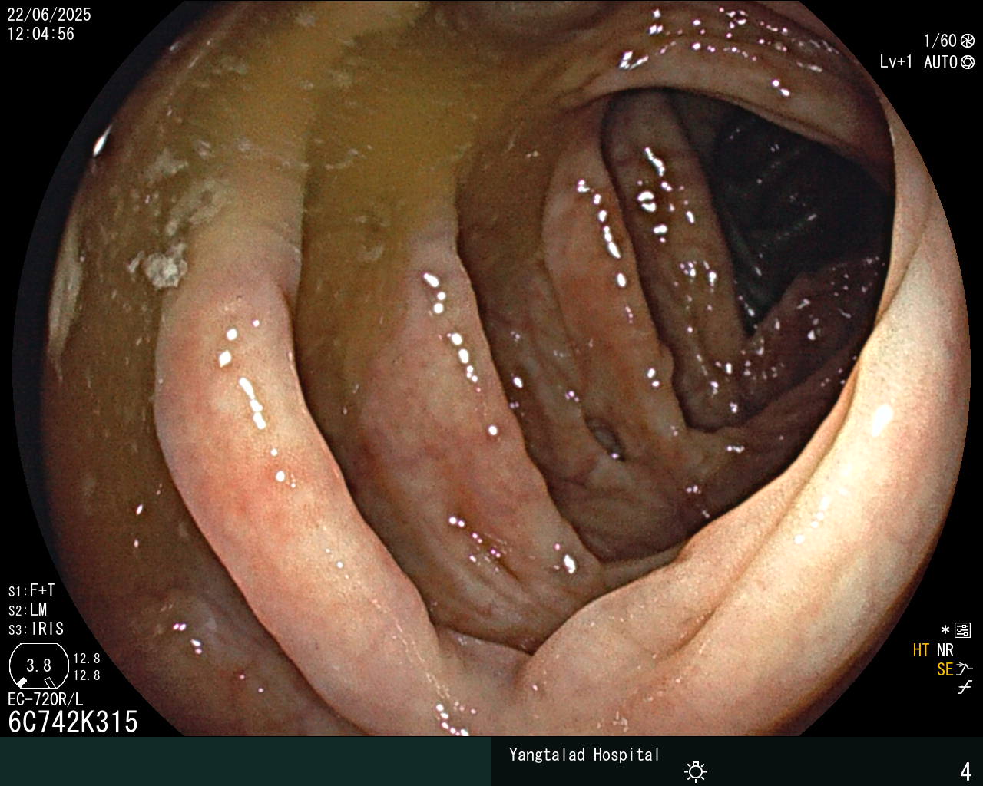Click the AUTO iris mode label

[940, 62]
